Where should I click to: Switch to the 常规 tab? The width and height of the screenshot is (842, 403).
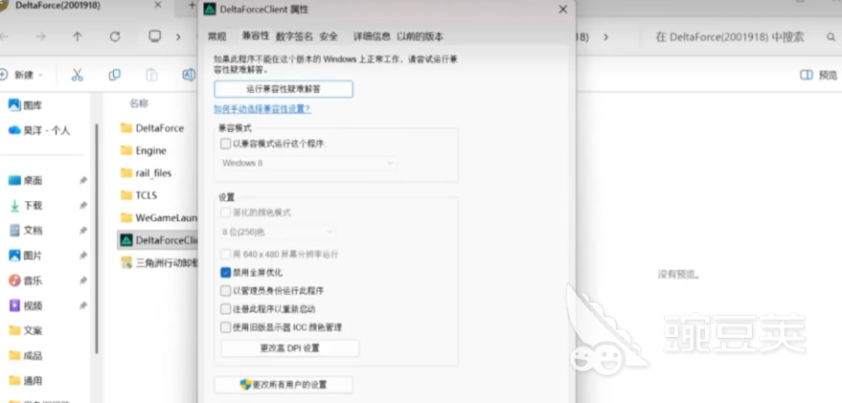click(217, 36)
